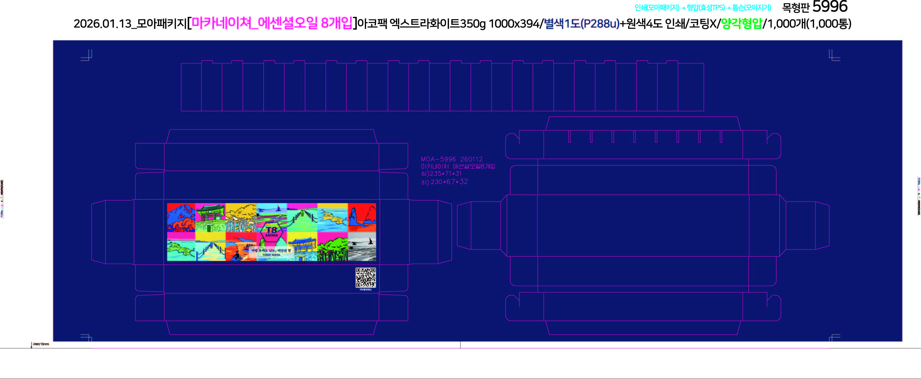Image resolution: width=921 pixels, height=379 pixels.
Task: Click the left-edge vertical color bar strip
Action: tap(2, 199)
